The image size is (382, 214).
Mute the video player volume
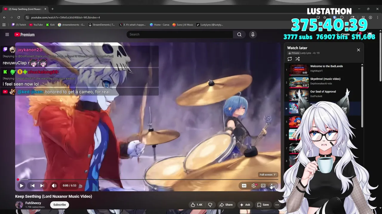tap(54, 185)
